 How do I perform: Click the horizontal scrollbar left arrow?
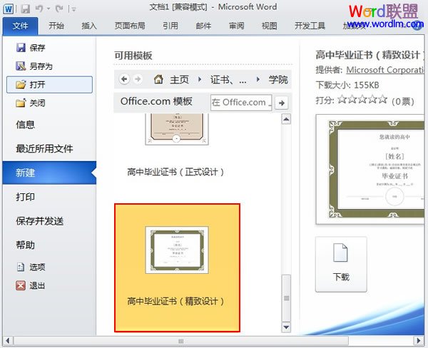[x=8, y=341]
